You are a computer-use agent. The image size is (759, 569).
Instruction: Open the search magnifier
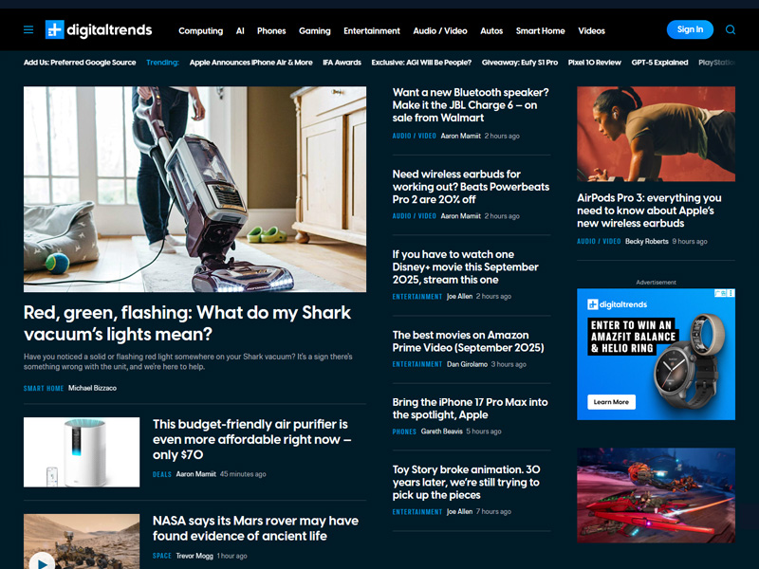coord(731,29)
